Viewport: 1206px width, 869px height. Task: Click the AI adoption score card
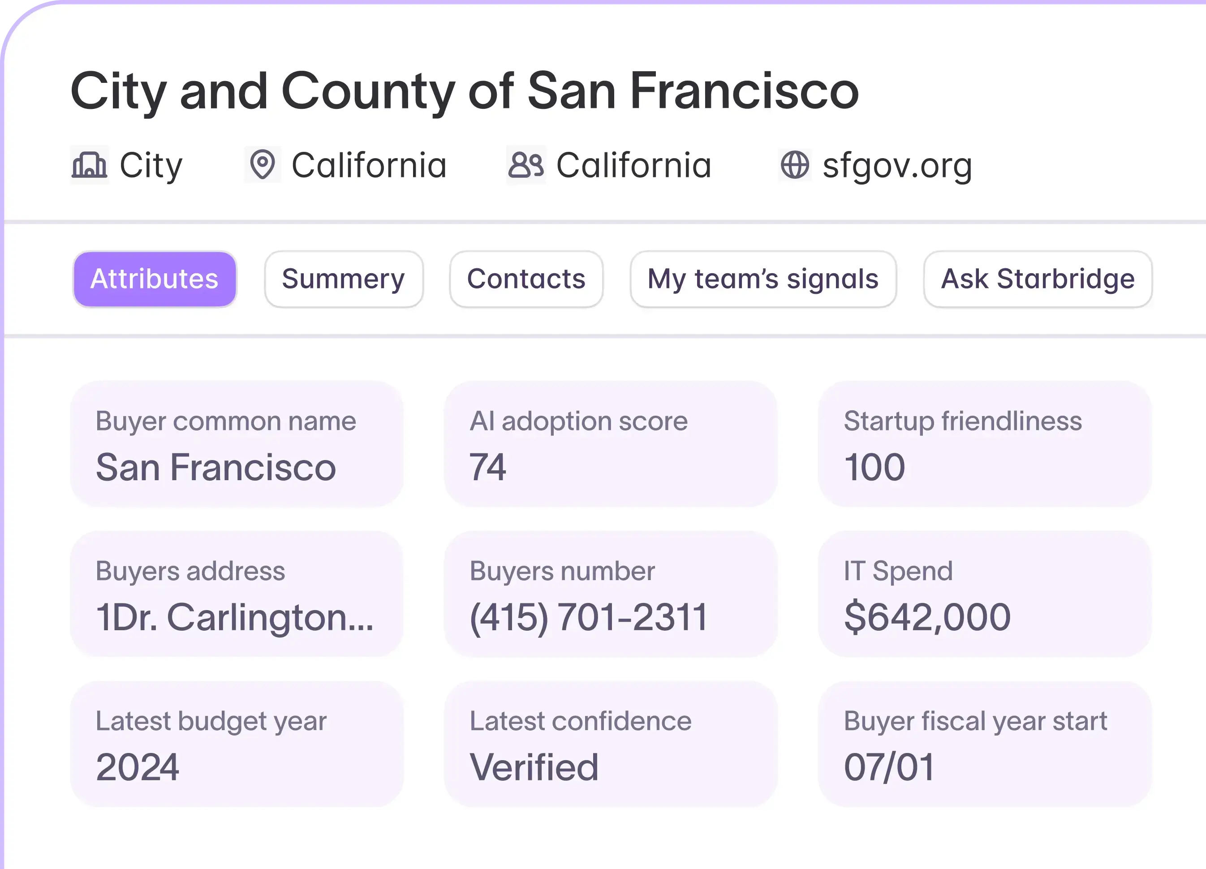click(x=611, y=443)
